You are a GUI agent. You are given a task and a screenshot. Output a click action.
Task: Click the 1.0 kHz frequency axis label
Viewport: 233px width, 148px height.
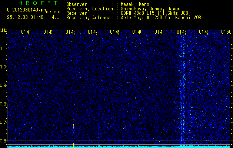tap(3, 67)
